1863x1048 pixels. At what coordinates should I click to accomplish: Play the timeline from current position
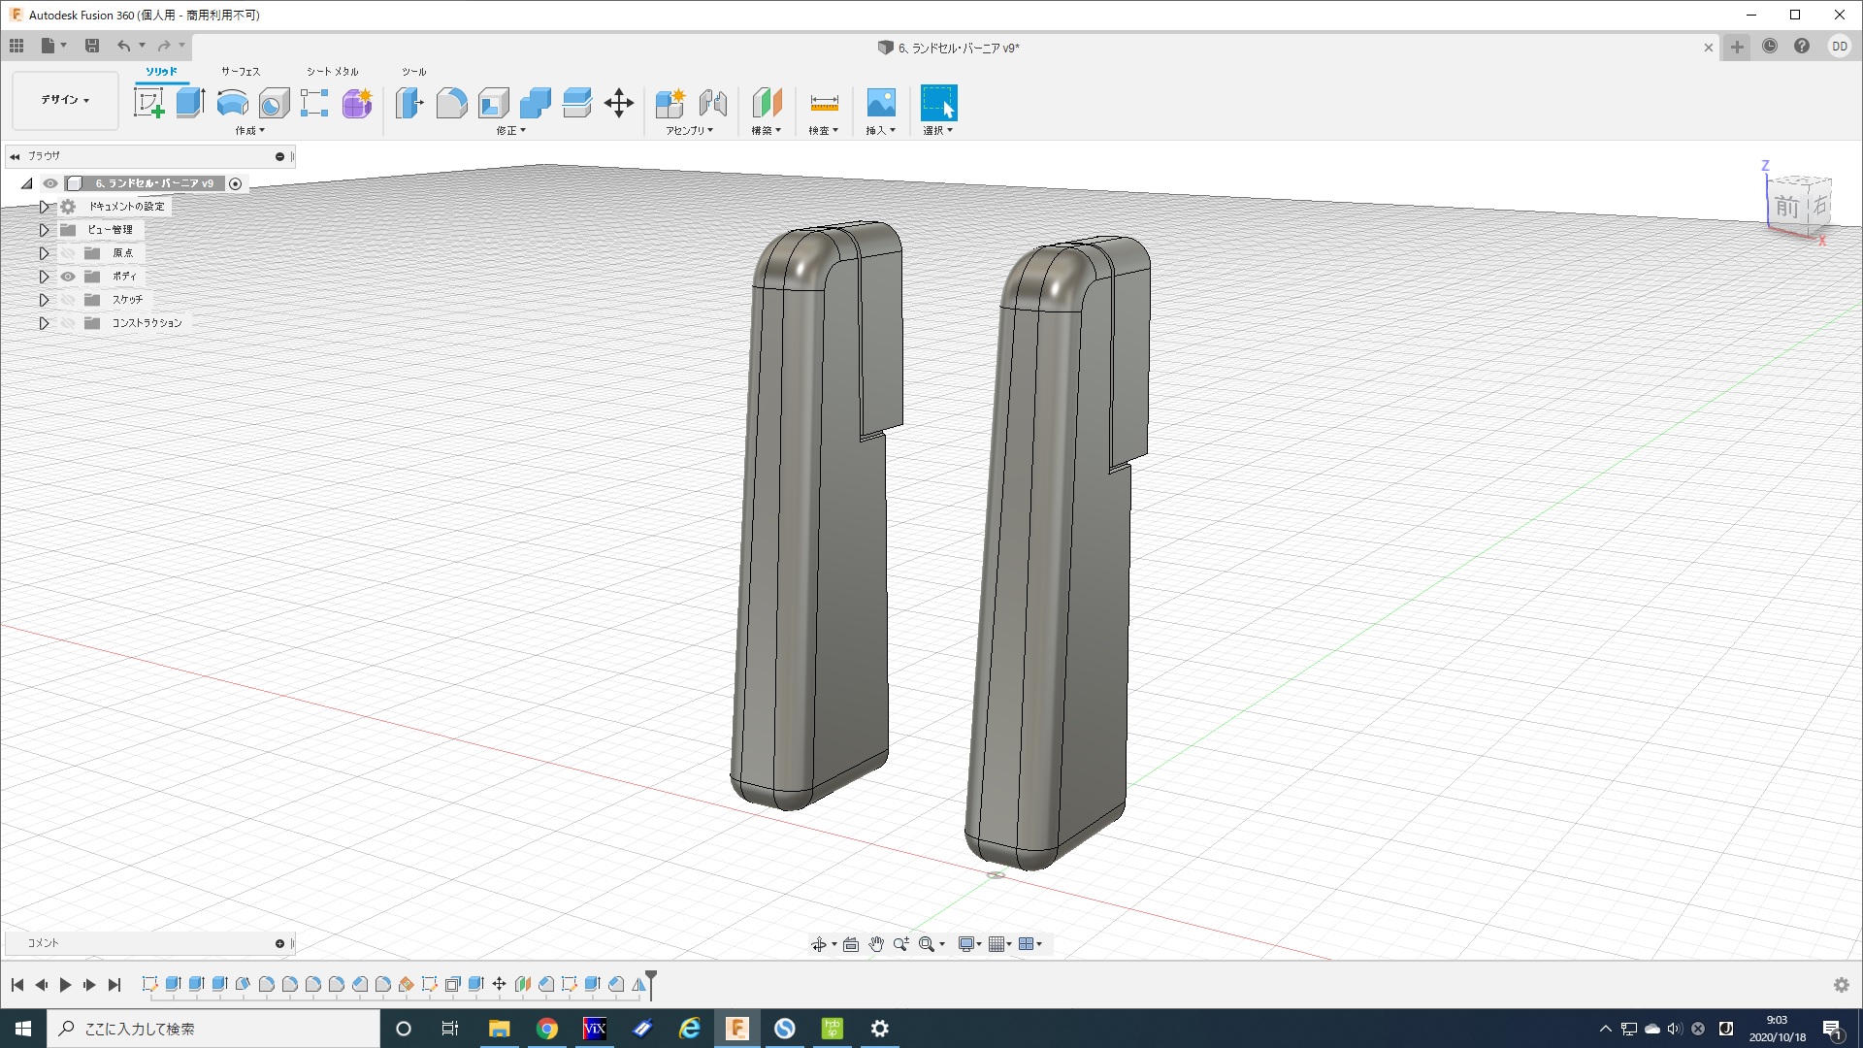65,985
